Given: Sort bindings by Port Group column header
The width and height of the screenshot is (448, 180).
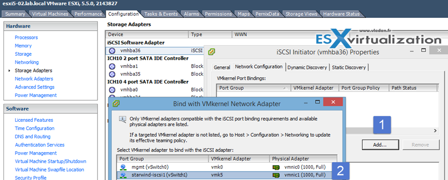Looking at the screenshot, I should (x=253, y=88).
